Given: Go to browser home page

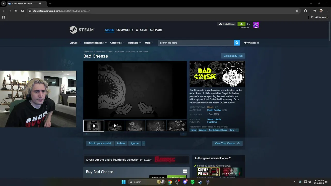Looking at the screenshot, I should (22, 11).
